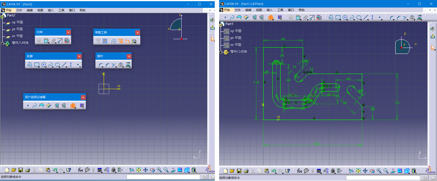
Task: Expand 零件几何体 node in left window tree
Action: [x=2, y=43]
